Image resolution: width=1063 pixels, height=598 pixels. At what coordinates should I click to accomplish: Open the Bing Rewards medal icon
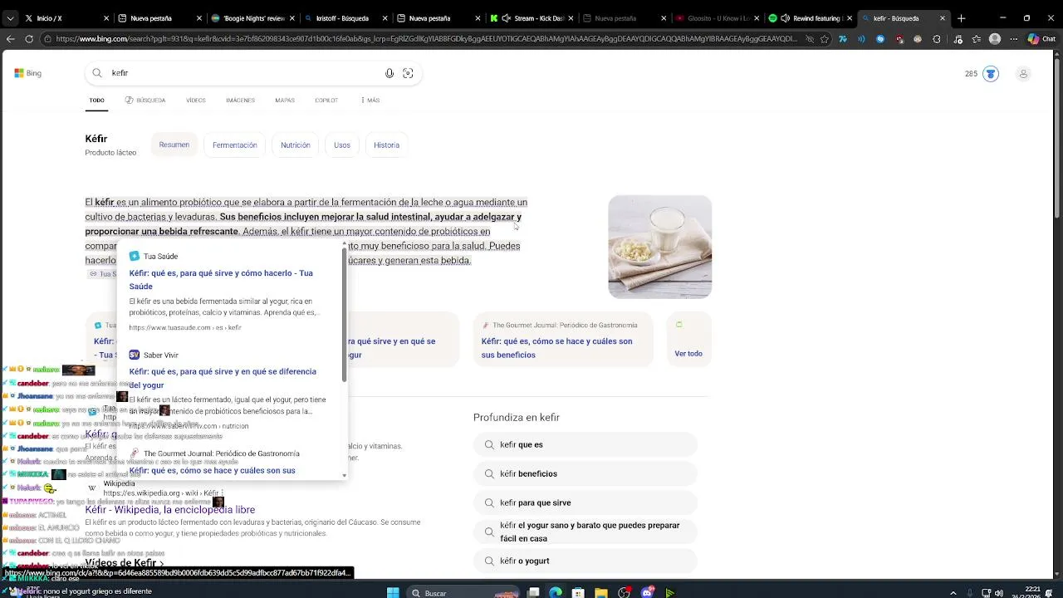click(x=991, y=74)
